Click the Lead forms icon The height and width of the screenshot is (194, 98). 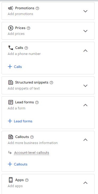click(x=11, y=102)
